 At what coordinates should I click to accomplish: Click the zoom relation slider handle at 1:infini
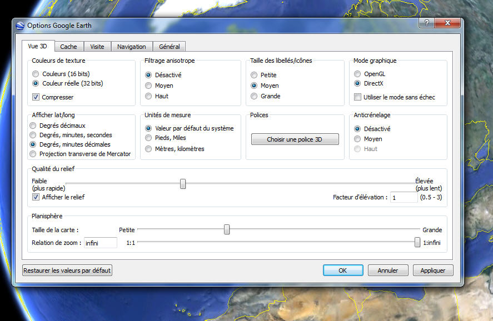click(417, 242)
